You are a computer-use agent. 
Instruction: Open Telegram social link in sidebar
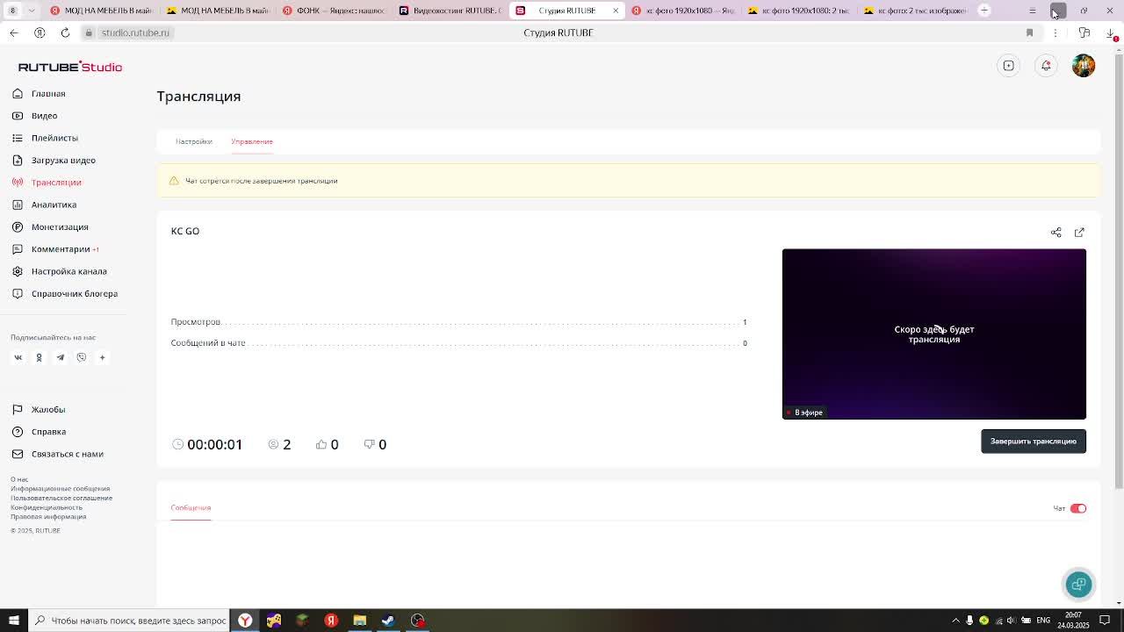60,357
